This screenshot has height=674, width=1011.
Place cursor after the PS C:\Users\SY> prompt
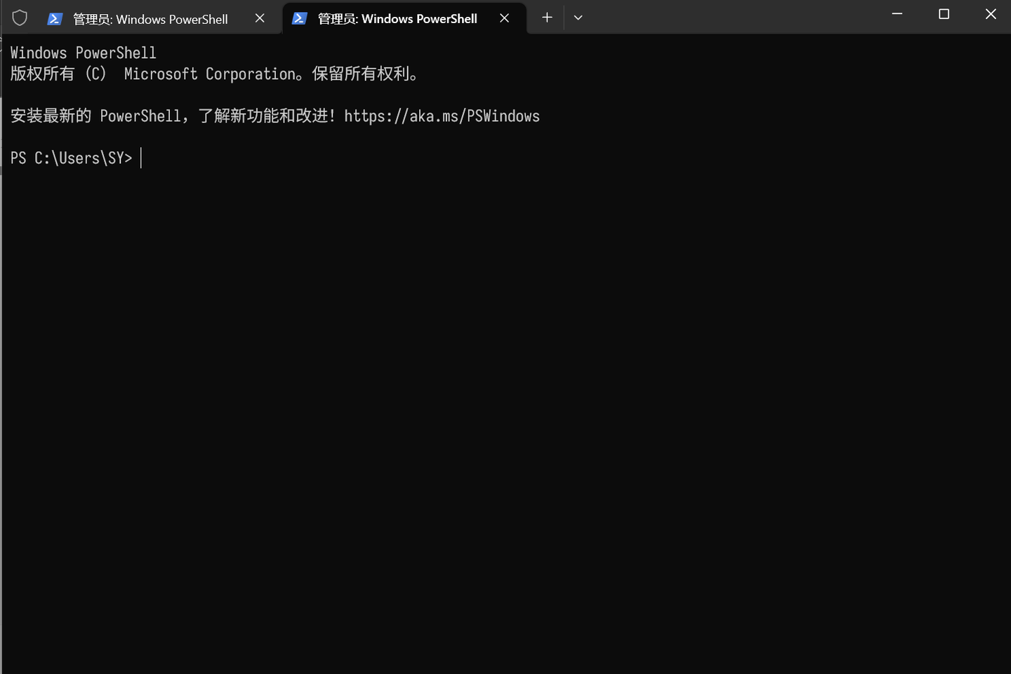tap(141, 158)
